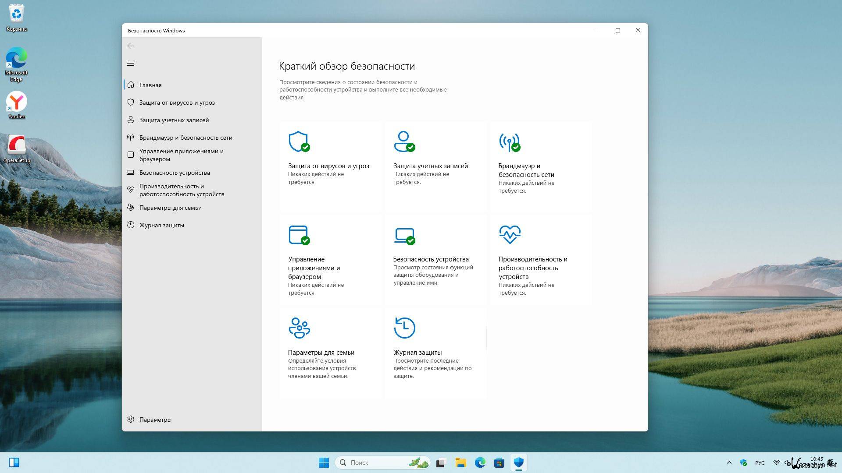Open virus and threat protection shield tile icon

(299, 141)
